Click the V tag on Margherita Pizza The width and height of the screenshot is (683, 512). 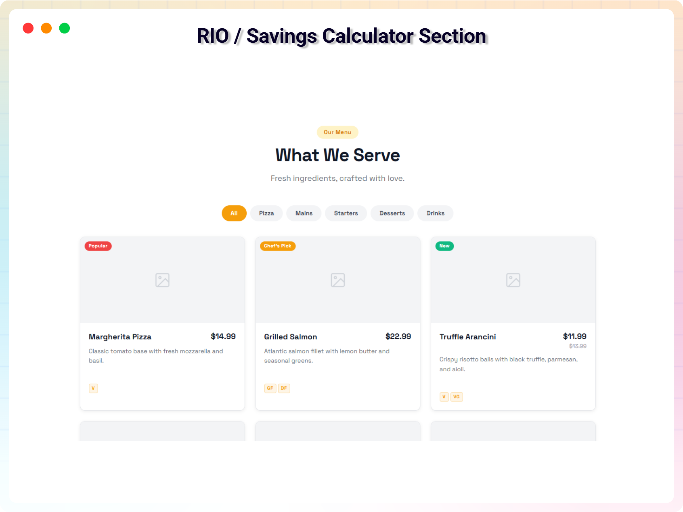(93, 388)
